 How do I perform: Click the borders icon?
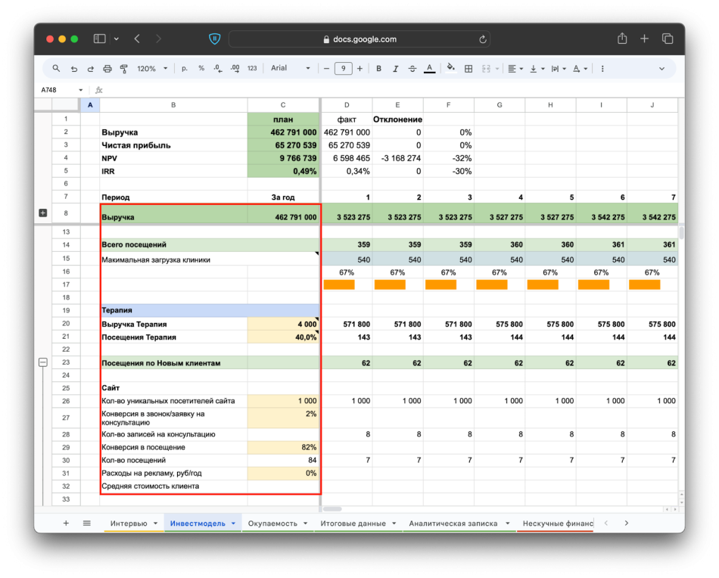coord(468,68)
